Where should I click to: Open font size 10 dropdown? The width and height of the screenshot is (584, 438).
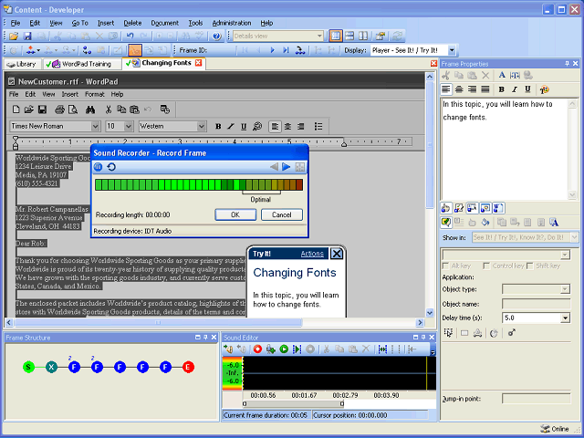129,126
